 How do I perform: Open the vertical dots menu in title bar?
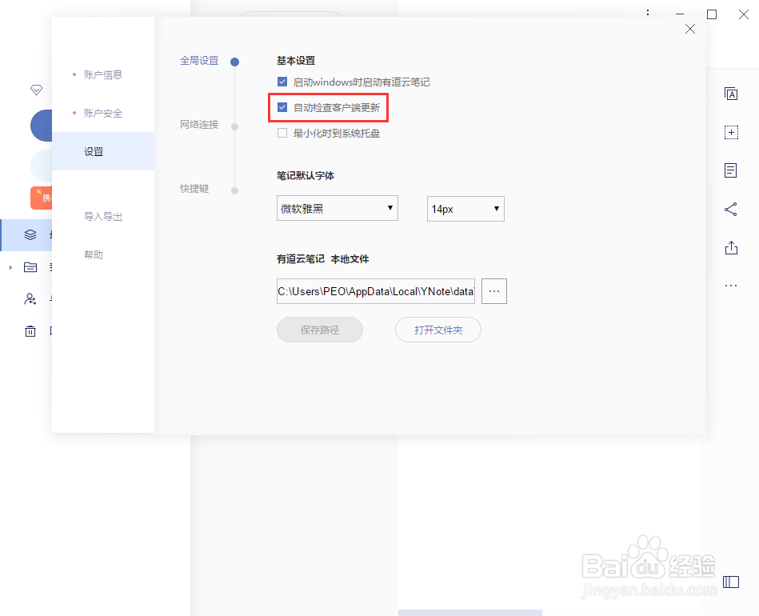(648, 14)
